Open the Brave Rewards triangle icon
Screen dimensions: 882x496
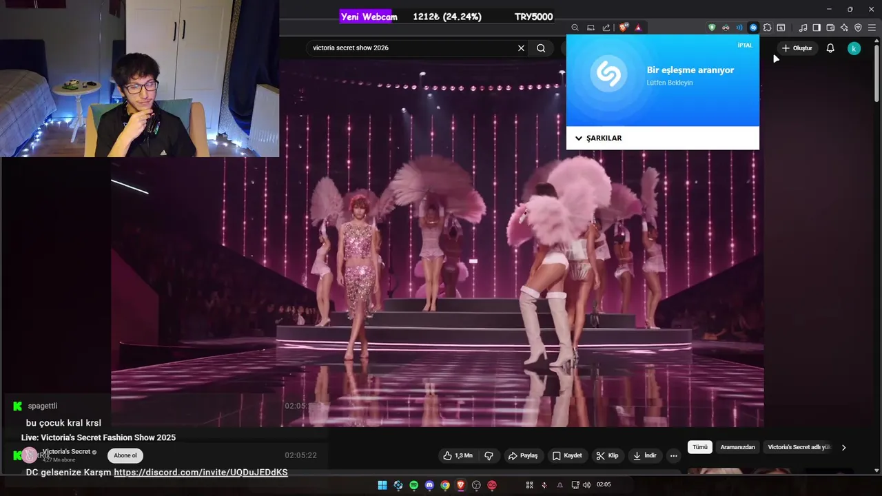[x=638, y=28]
